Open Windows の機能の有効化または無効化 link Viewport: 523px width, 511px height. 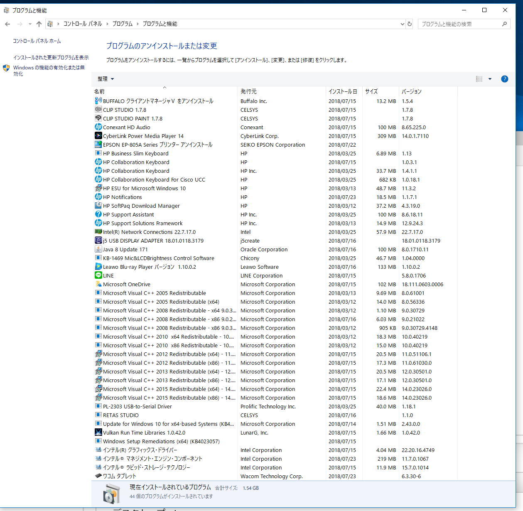coord(49,71)
